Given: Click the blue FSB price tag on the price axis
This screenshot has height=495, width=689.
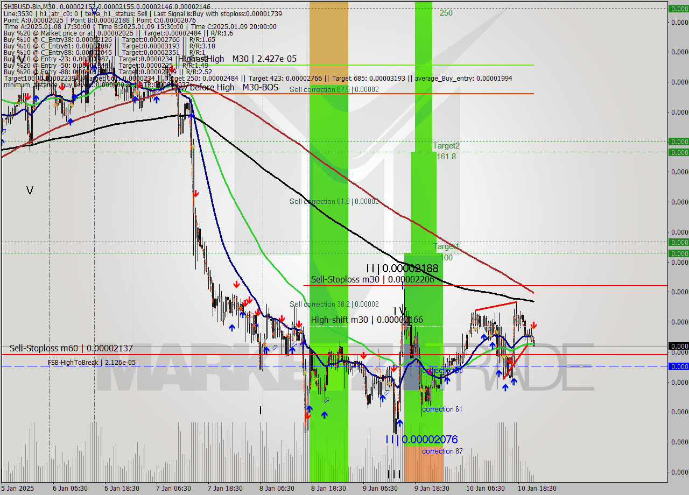Looking at the screenshot, I should tap(678, 366).
